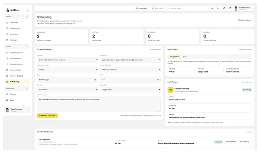This screenshot has width=260, height=153.
Task: Open Applicants via its person icon
Action: pyautogui.click(x=7, y=34)
